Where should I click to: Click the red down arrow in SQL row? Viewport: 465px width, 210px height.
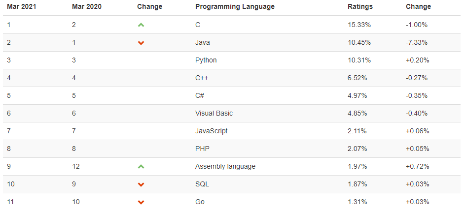click(x=141, y=184)
